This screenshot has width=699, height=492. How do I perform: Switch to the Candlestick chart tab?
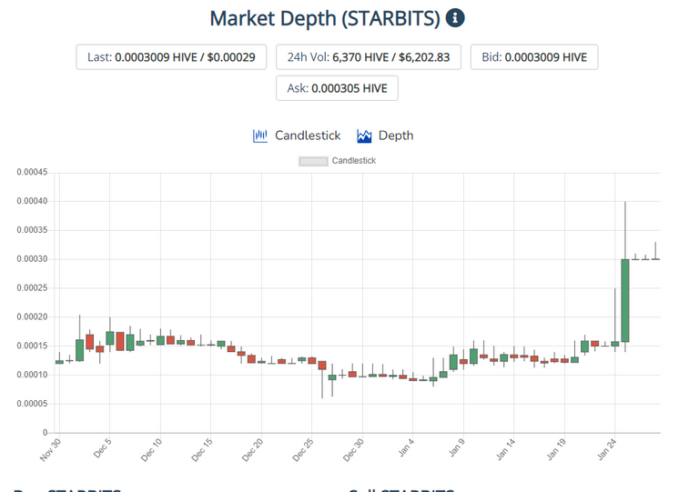tap(297, 136)
